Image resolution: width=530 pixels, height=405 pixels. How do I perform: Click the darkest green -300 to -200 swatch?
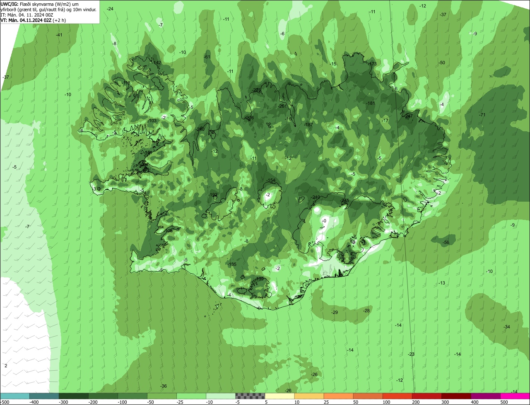click(74, 396)
